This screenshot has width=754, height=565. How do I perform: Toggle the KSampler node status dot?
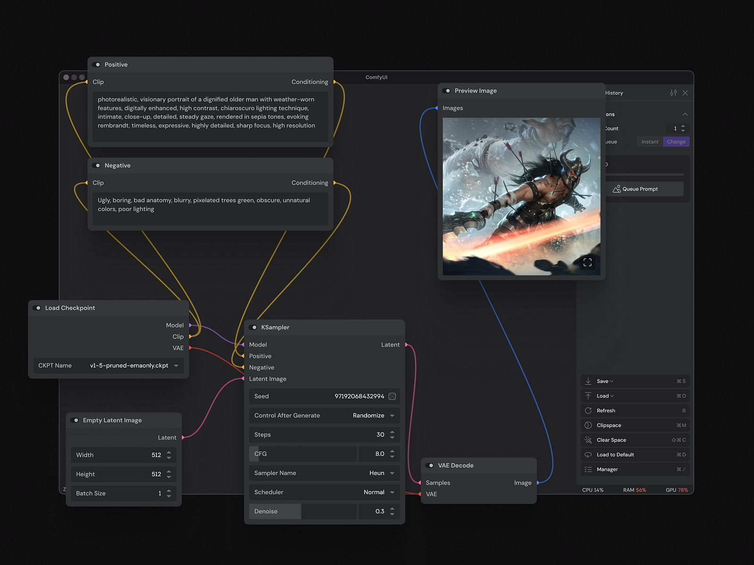click(254, 327)
